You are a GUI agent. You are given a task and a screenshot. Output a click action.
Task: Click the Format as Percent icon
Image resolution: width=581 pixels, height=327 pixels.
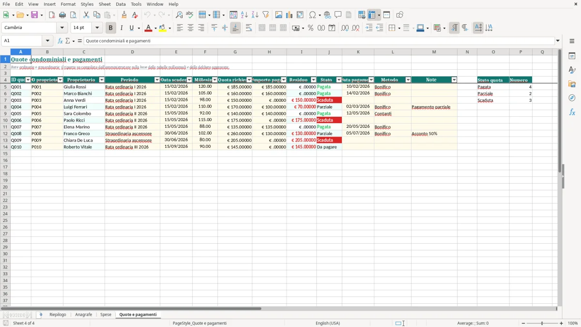tap(310, 28)
